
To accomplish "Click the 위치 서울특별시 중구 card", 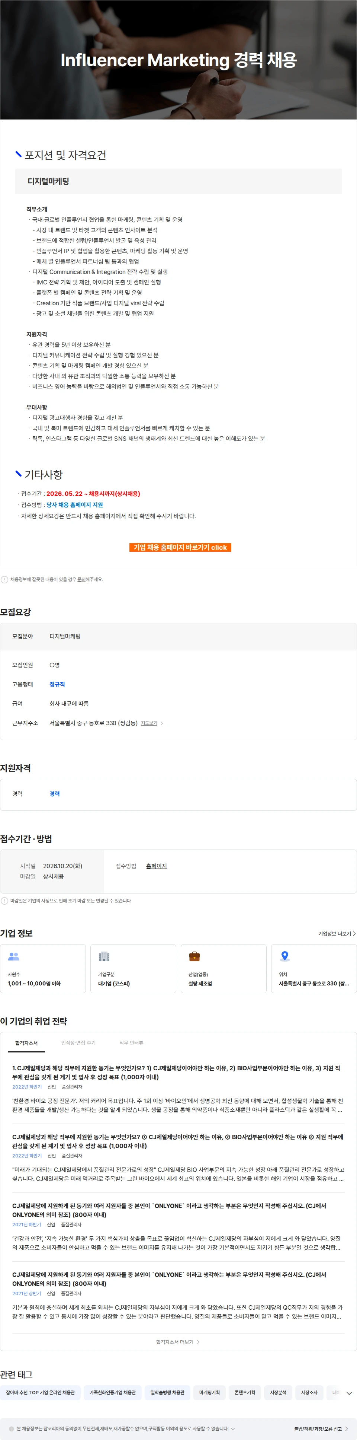I will click(x=314, y=969).
